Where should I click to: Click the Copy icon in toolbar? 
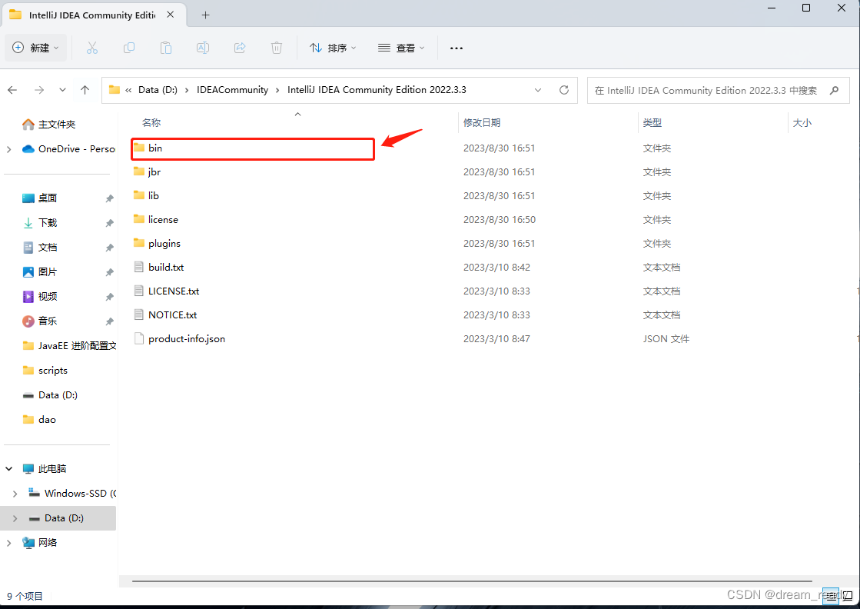click(129, 48)
